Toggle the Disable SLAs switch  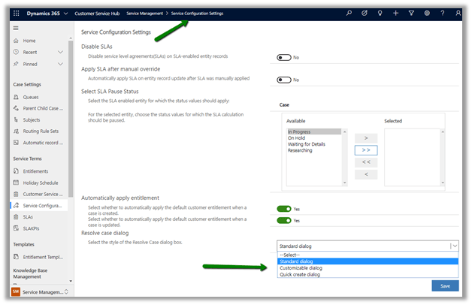(284, 57)
